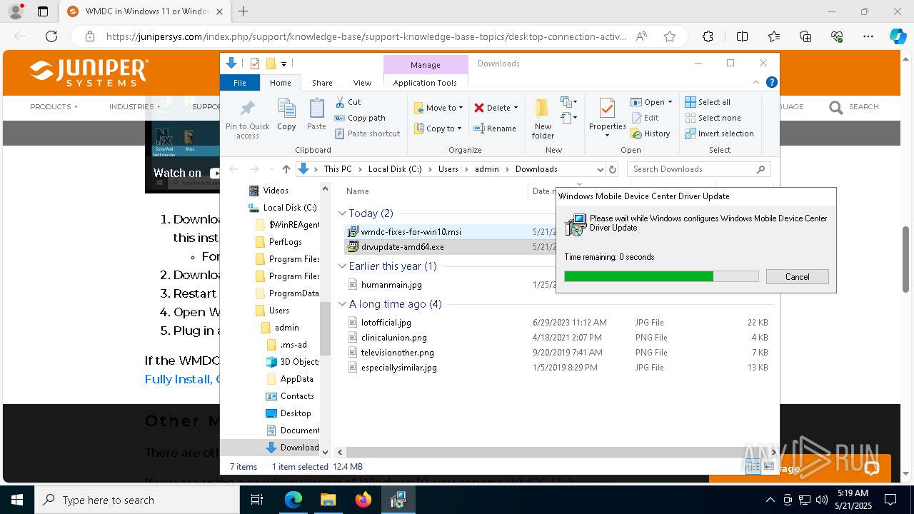
Task: Click Select all in ribbon
Action: click(708, 102)
